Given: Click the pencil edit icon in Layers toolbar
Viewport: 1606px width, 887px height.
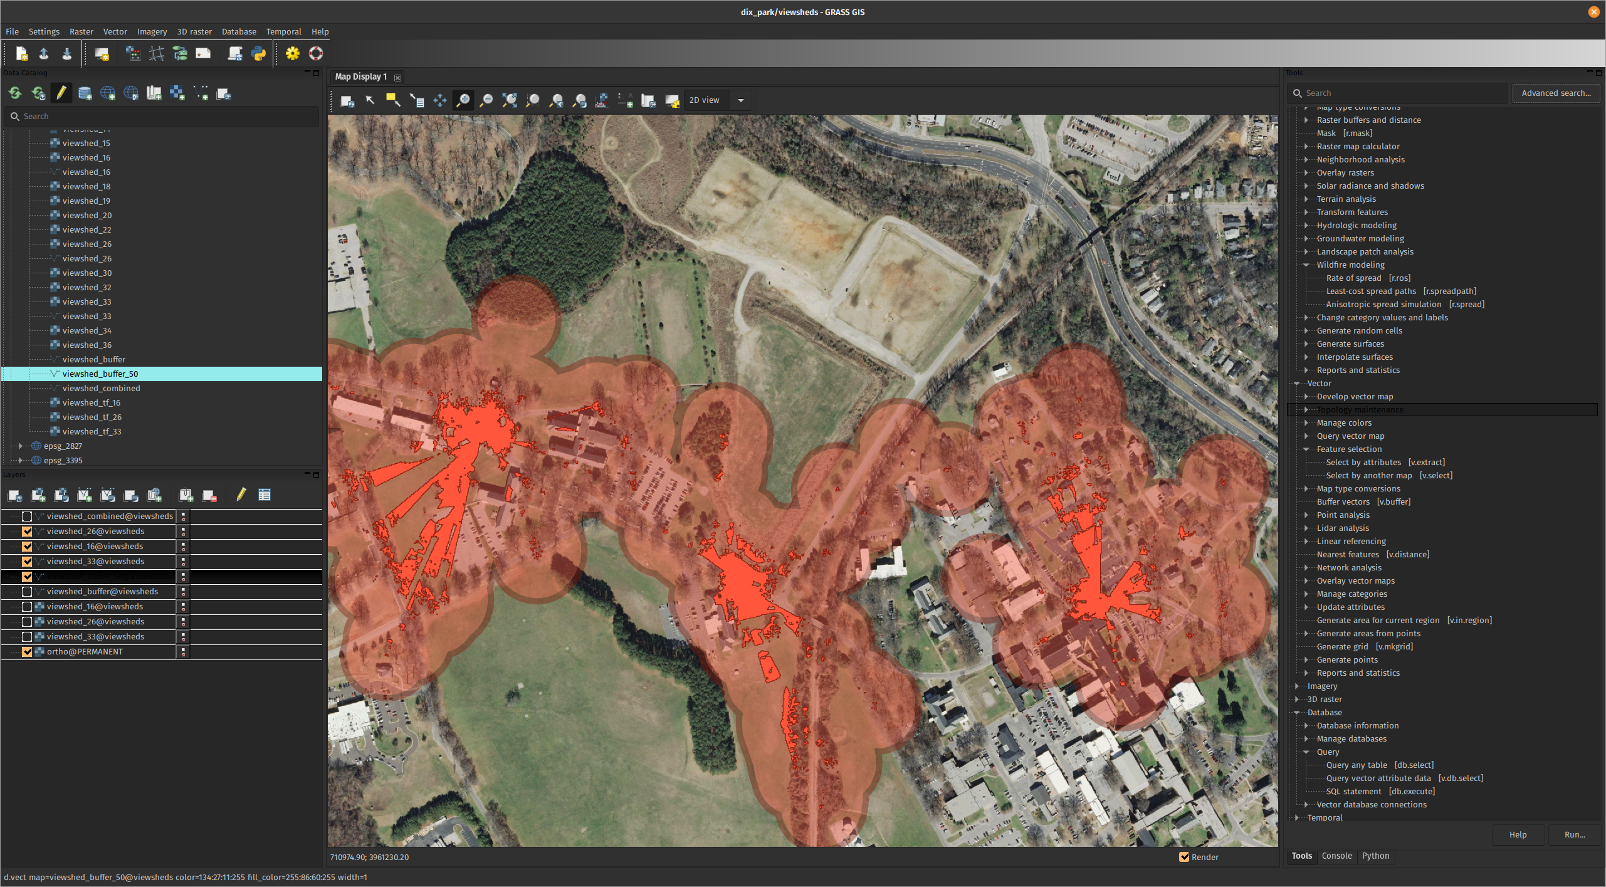Looking at the screenshot, I should (241, 495).
